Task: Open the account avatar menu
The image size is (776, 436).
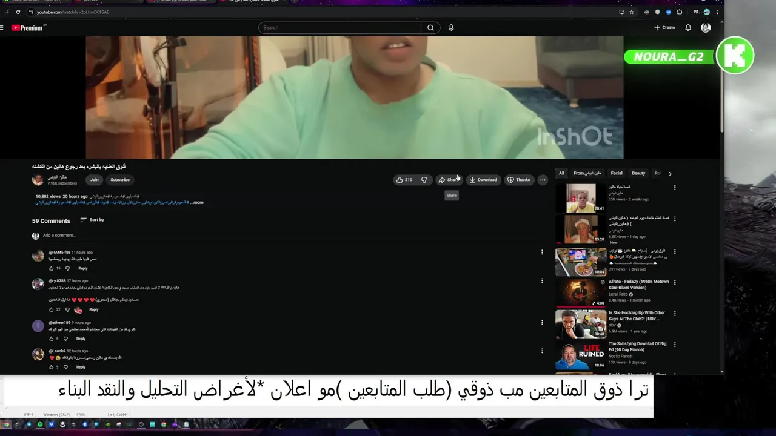Action: (706, 28)
